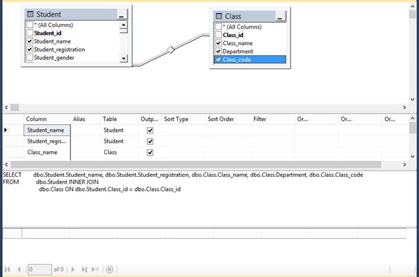Click the stop query circular button
Image resolution: width=419 pixels, height=277 pixels.
109,269
